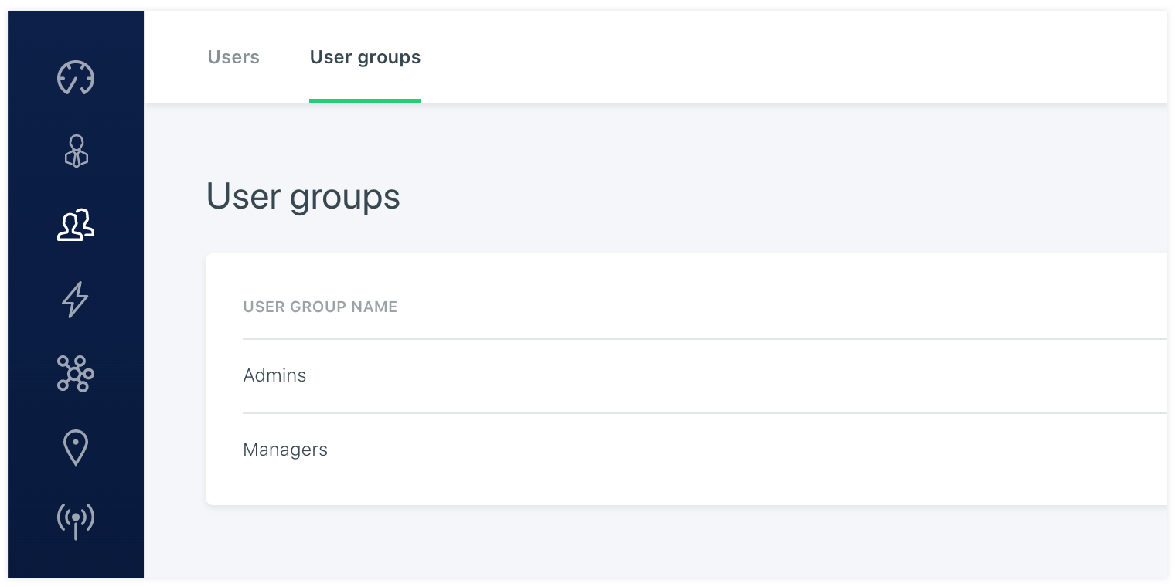The image size is (1175, 587).
Task: Click the divider below the column header
Action: click(696, 339)
